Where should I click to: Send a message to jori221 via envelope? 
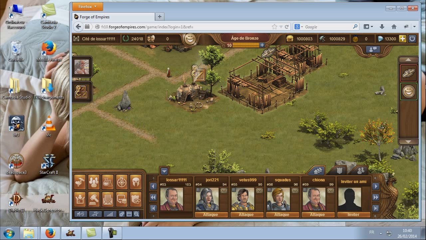point(224,191)
